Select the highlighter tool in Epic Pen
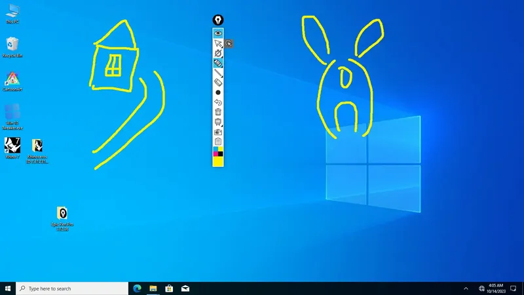Image resolution: width=524 pixels, height=295 pixels. tap(218, 63)
